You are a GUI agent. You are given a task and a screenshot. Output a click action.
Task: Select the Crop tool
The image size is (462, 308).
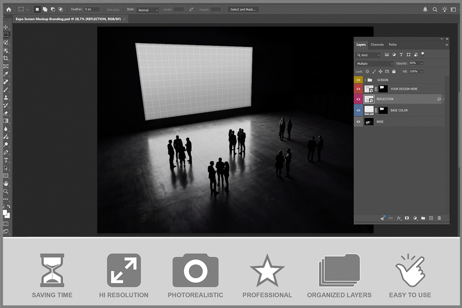click(6, 58)
